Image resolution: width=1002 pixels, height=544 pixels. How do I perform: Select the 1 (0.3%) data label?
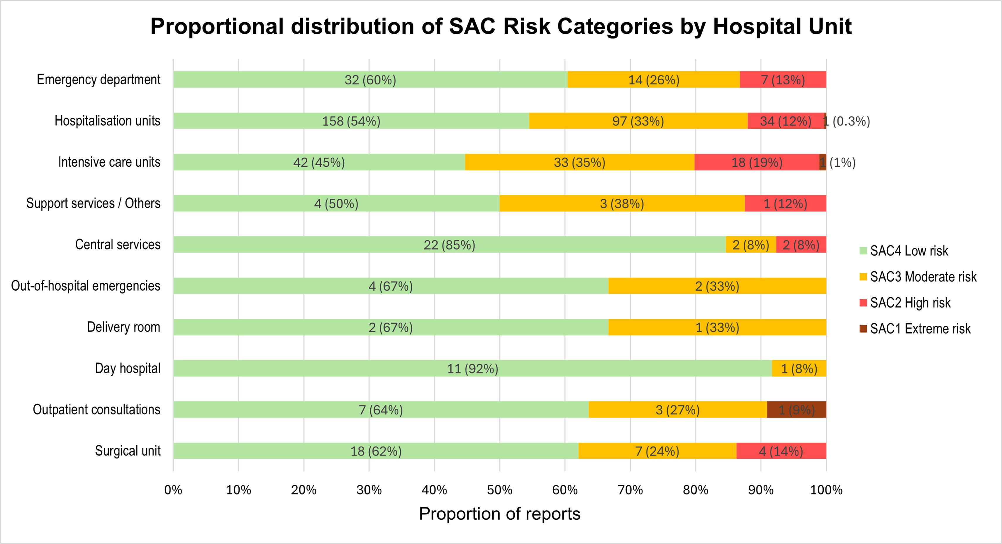click(847, 121)
